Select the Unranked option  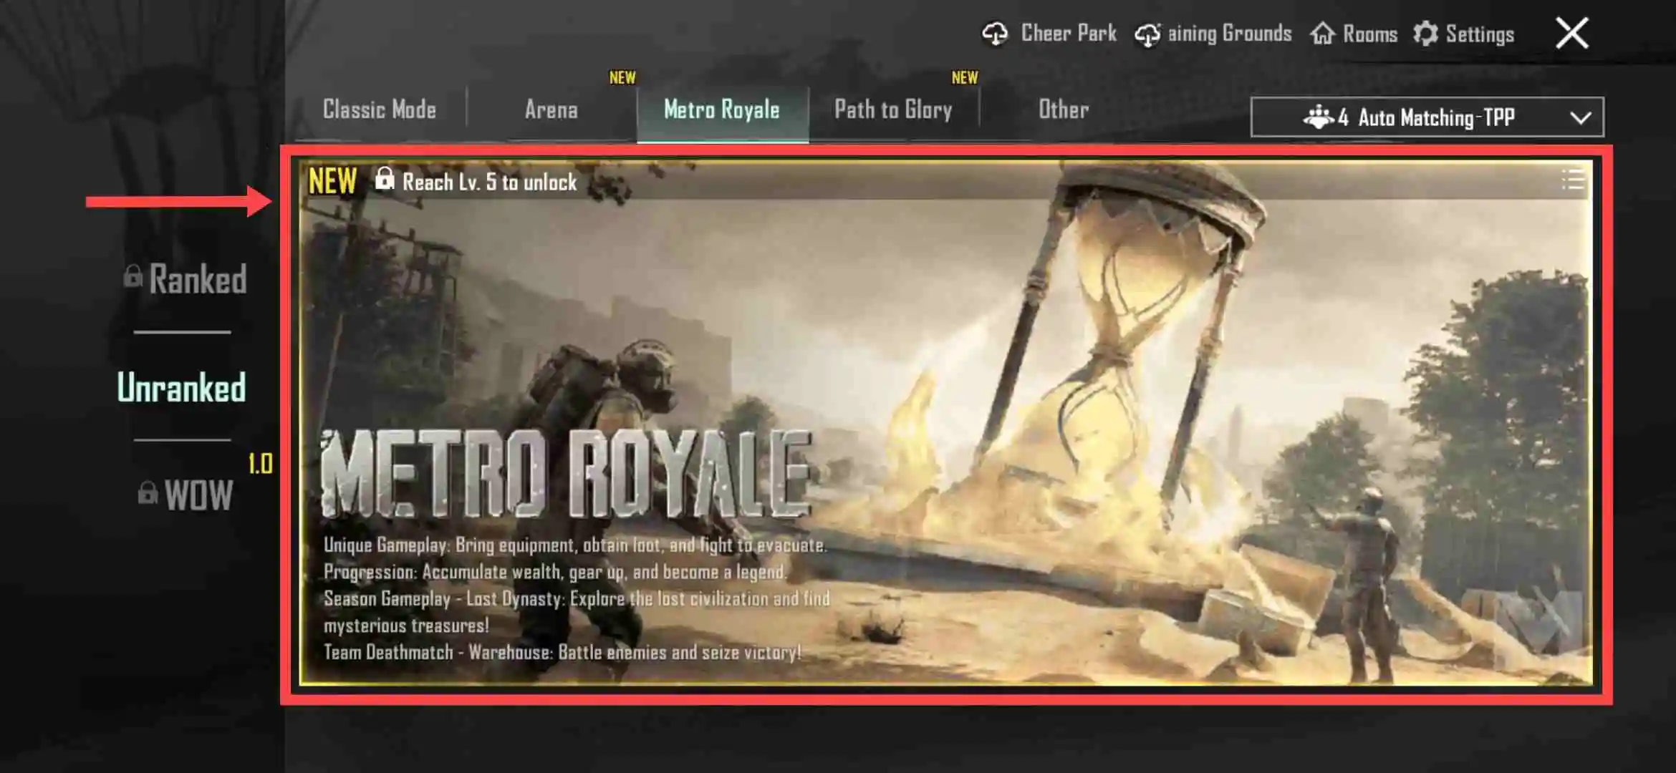pos(182,387)
